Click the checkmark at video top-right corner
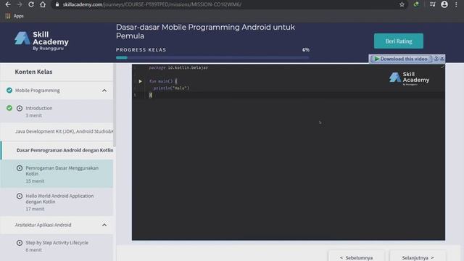 (442, 67)
